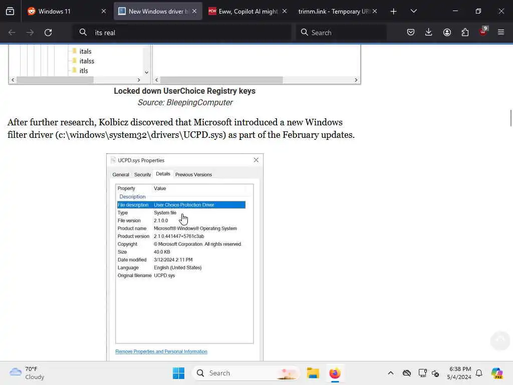Close the Eww, Copilot AI tab
513x385 pixels.
[285, 11]
